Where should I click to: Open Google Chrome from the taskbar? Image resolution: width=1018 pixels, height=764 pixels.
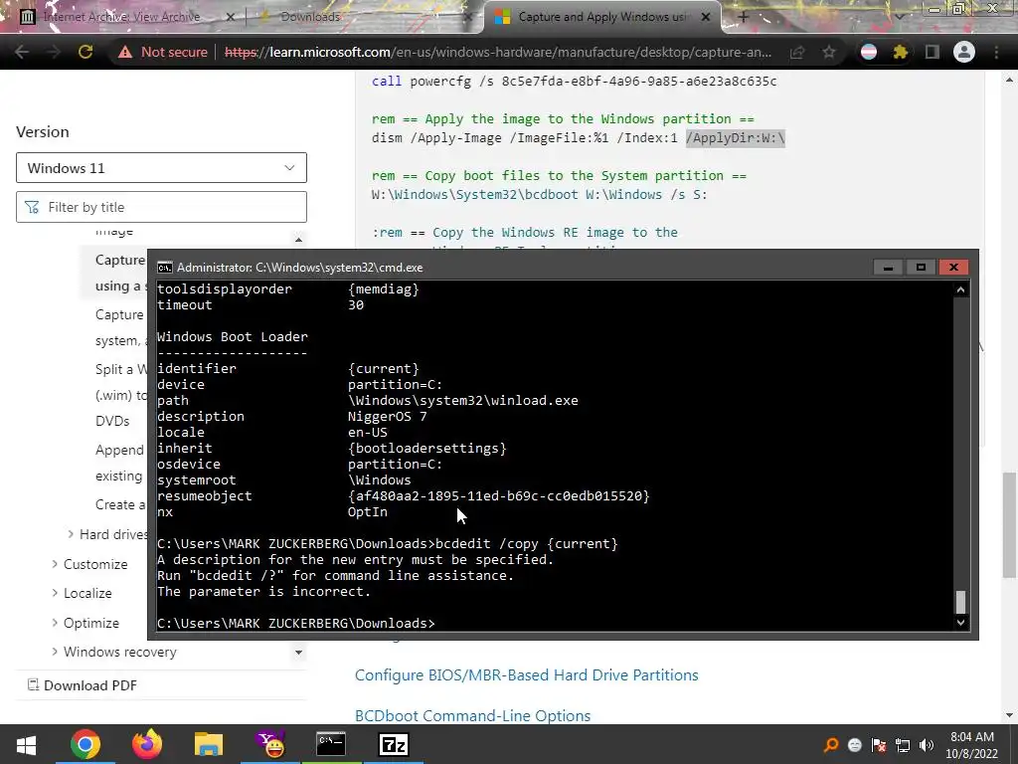point(85,745)
